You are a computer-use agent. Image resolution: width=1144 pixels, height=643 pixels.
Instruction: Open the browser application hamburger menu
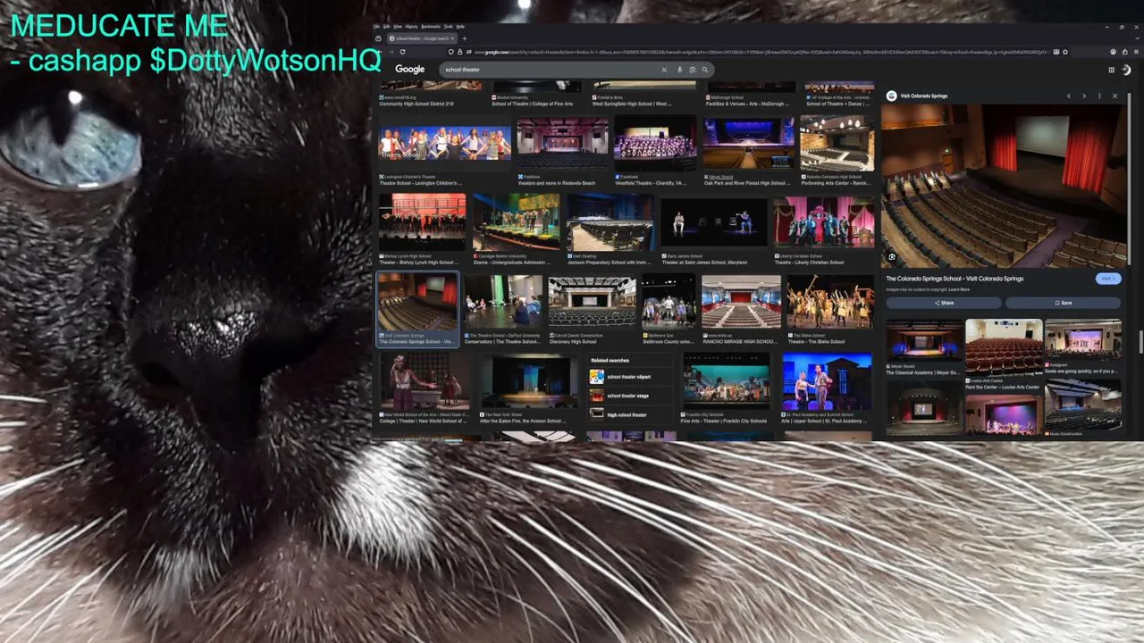click(x=1136, y=52)
